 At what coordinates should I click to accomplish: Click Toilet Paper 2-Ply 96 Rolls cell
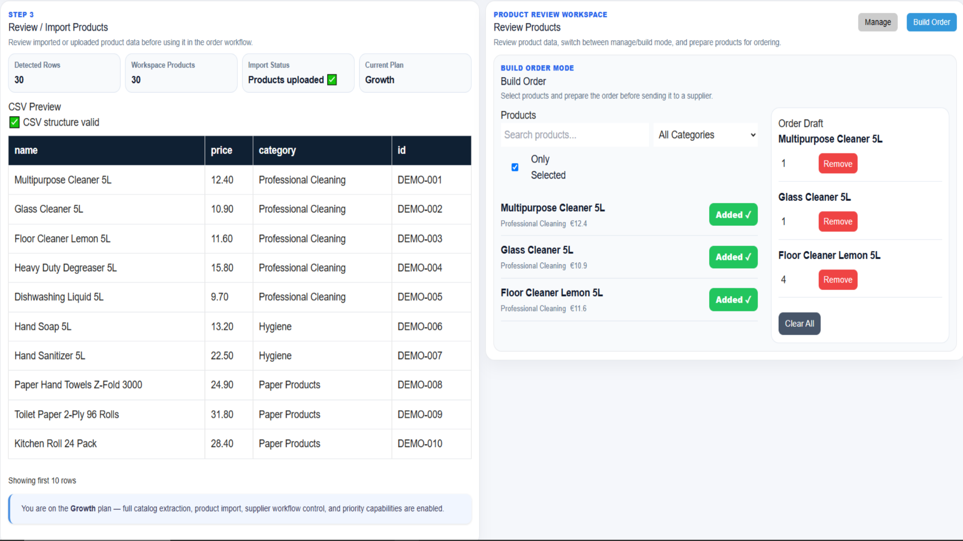point(107,414)
